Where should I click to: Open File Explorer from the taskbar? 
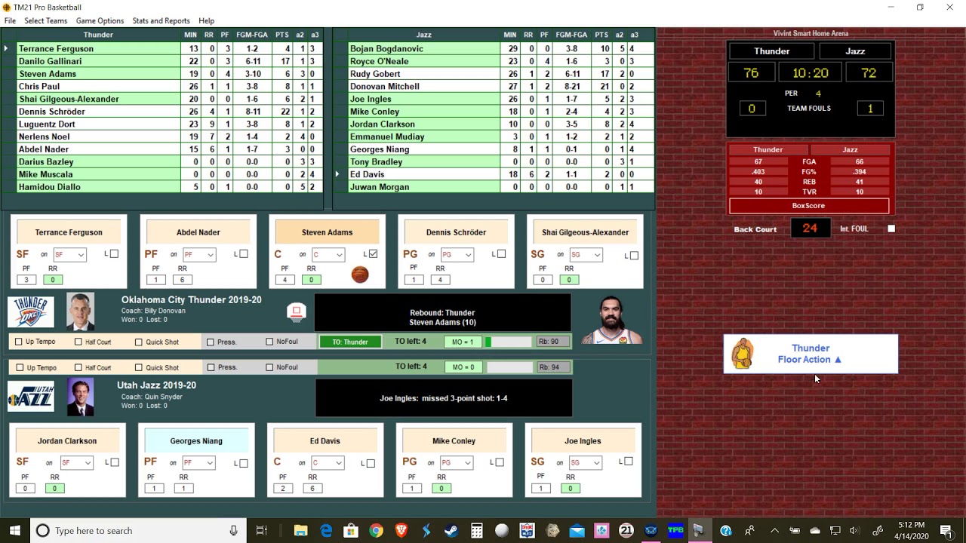click(300, 531)
